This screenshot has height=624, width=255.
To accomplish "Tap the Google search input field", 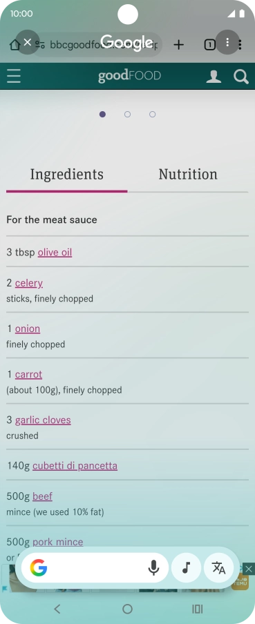I will (95, 567).
